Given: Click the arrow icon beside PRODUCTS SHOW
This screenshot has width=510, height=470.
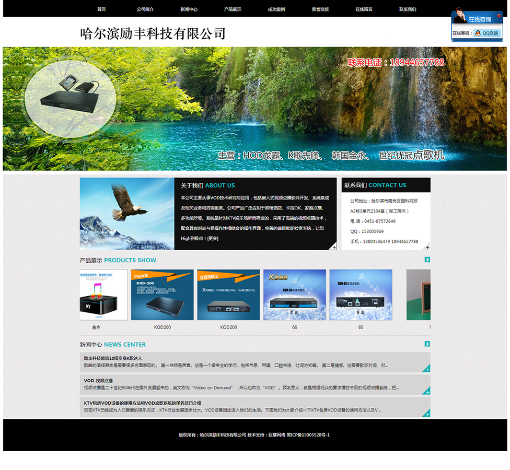Looking at the screenshot, I should 427,260.
